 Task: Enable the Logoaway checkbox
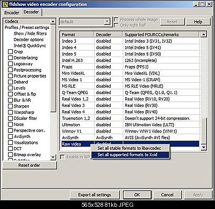click(x=10, y=64)
